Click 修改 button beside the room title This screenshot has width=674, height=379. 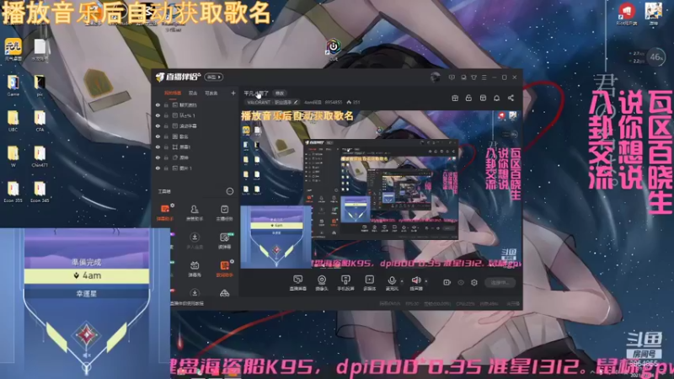pos(280,93)
